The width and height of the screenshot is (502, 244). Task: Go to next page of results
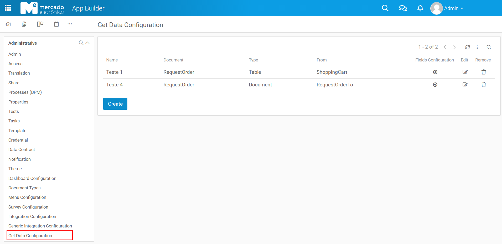[454, 47]
